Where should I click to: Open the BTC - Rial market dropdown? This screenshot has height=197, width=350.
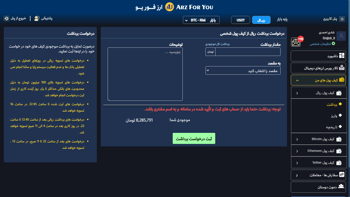[x=201, y=20]
